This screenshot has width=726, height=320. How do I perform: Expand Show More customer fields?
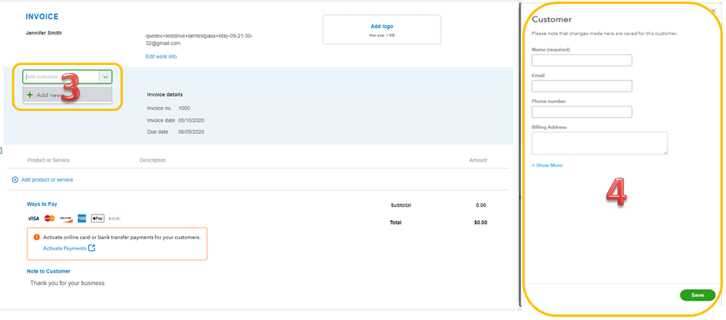pos(548,165)
